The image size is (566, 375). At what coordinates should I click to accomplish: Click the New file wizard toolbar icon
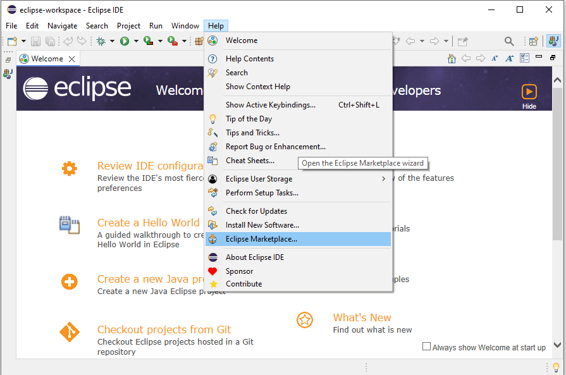click(12, 41)
